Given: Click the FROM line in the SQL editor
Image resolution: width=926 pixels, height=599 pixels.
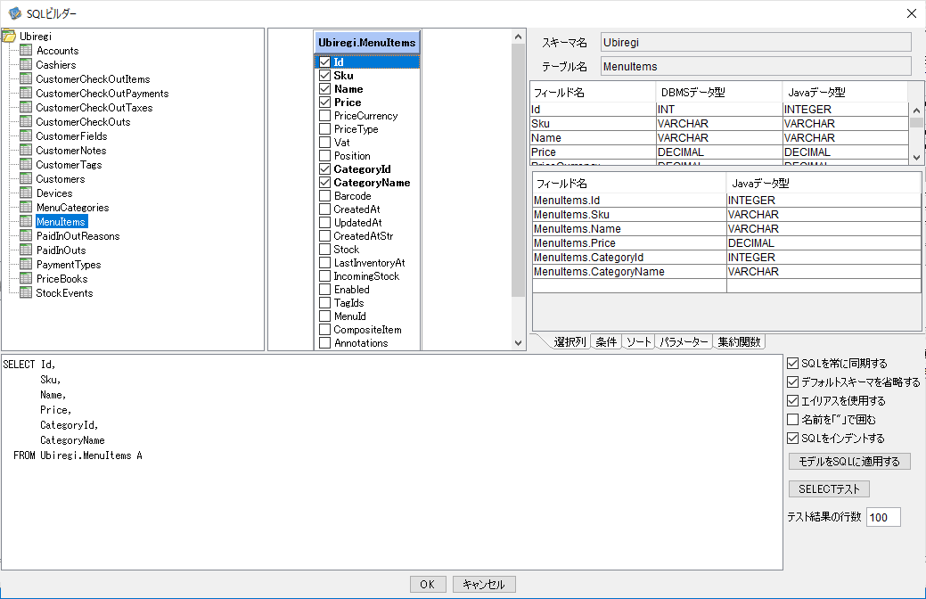Looking at the screenshot, I should click(78, 455).
